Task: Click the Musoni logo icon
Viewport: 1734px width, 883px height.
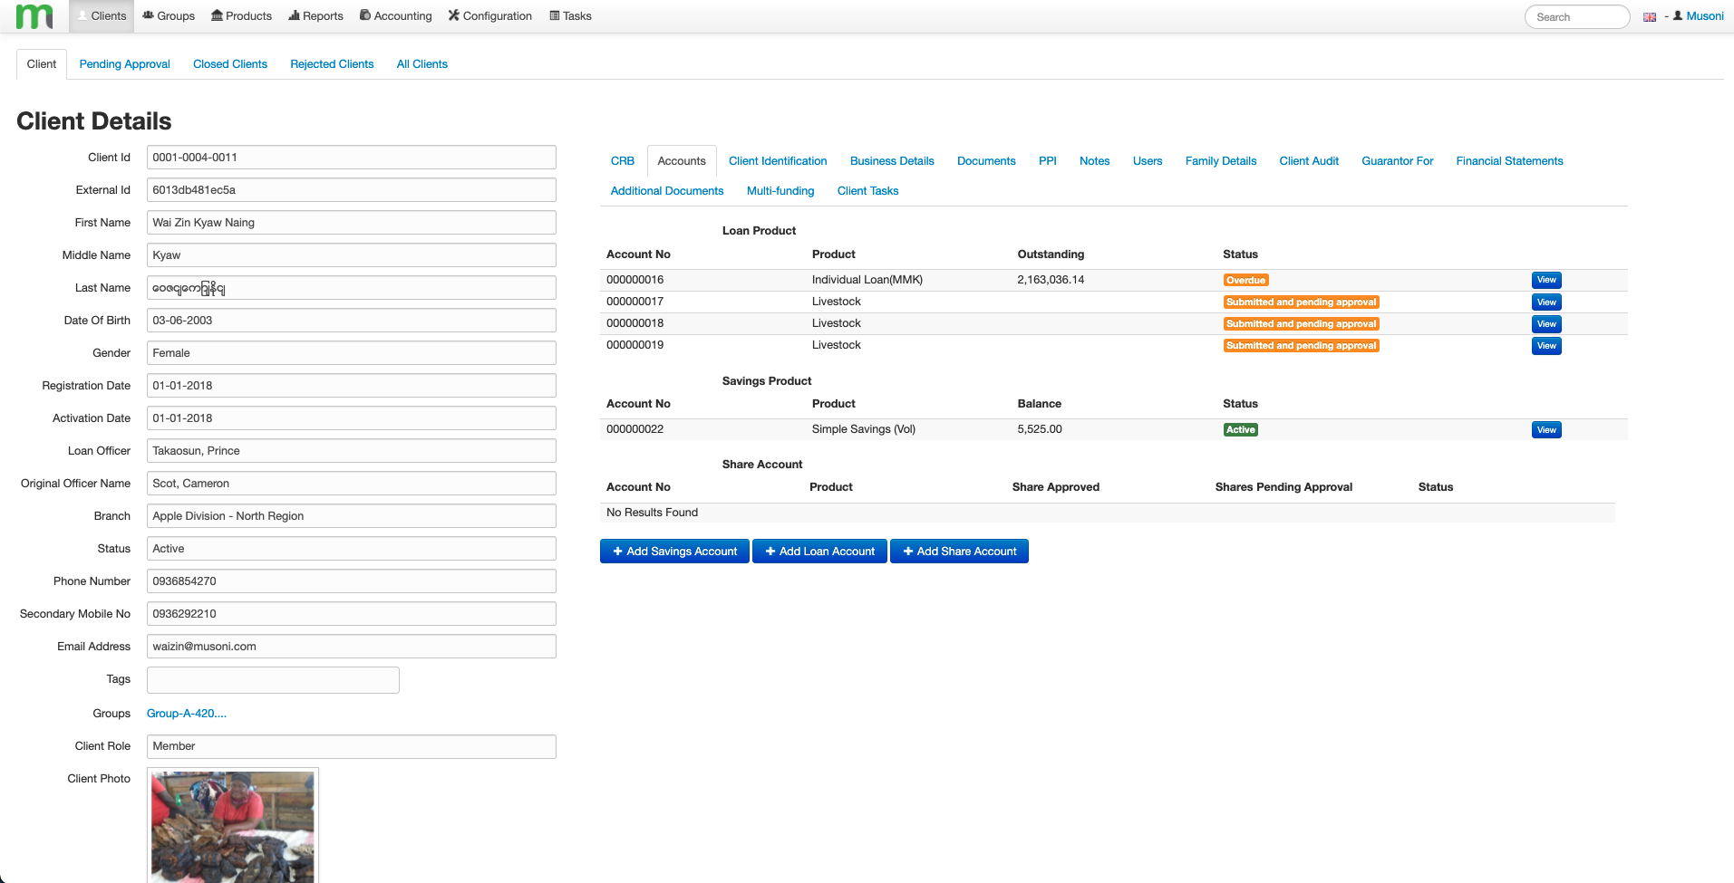Action: [33, 15]
